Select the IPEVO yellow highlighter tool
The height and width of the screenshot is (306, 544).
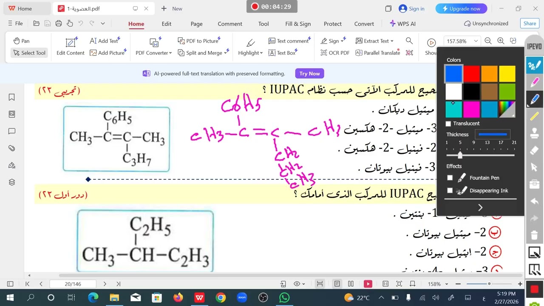534,116
